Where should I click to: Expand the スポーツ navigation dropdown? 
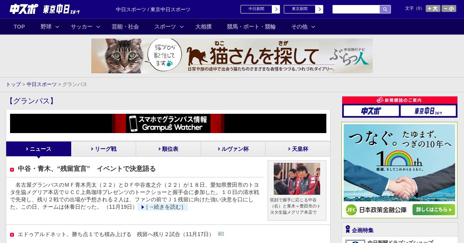pos(169,27)
